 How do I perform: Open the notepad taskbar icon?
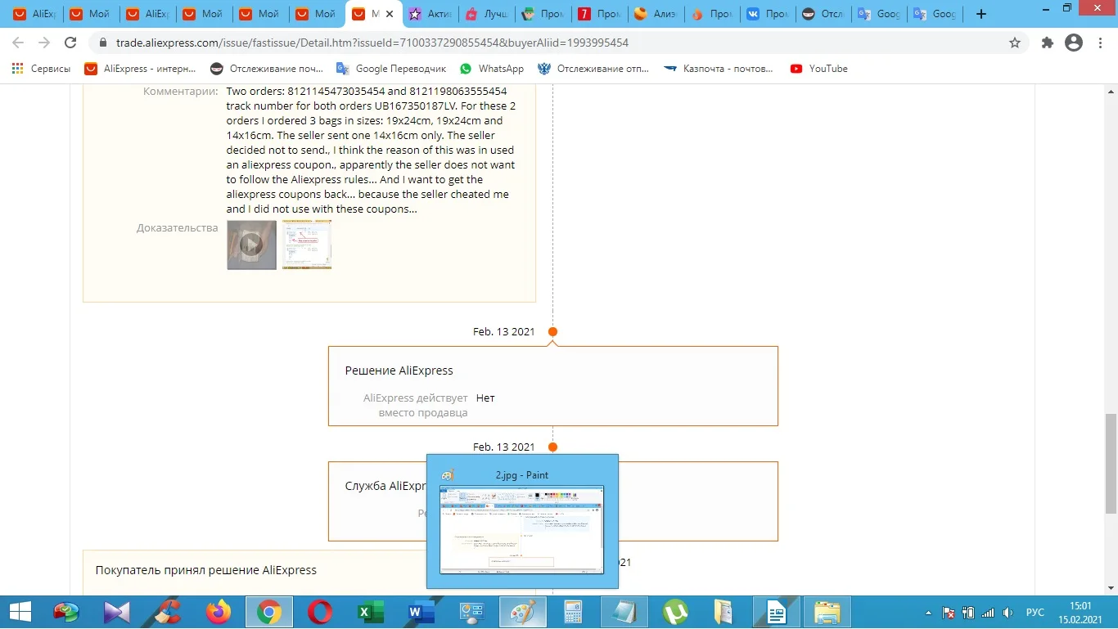[623, 612]
